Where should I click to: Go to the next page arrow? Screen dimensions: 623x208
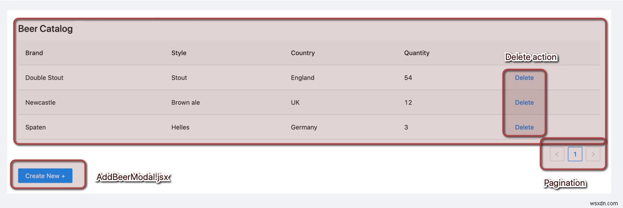click(593, 154)
